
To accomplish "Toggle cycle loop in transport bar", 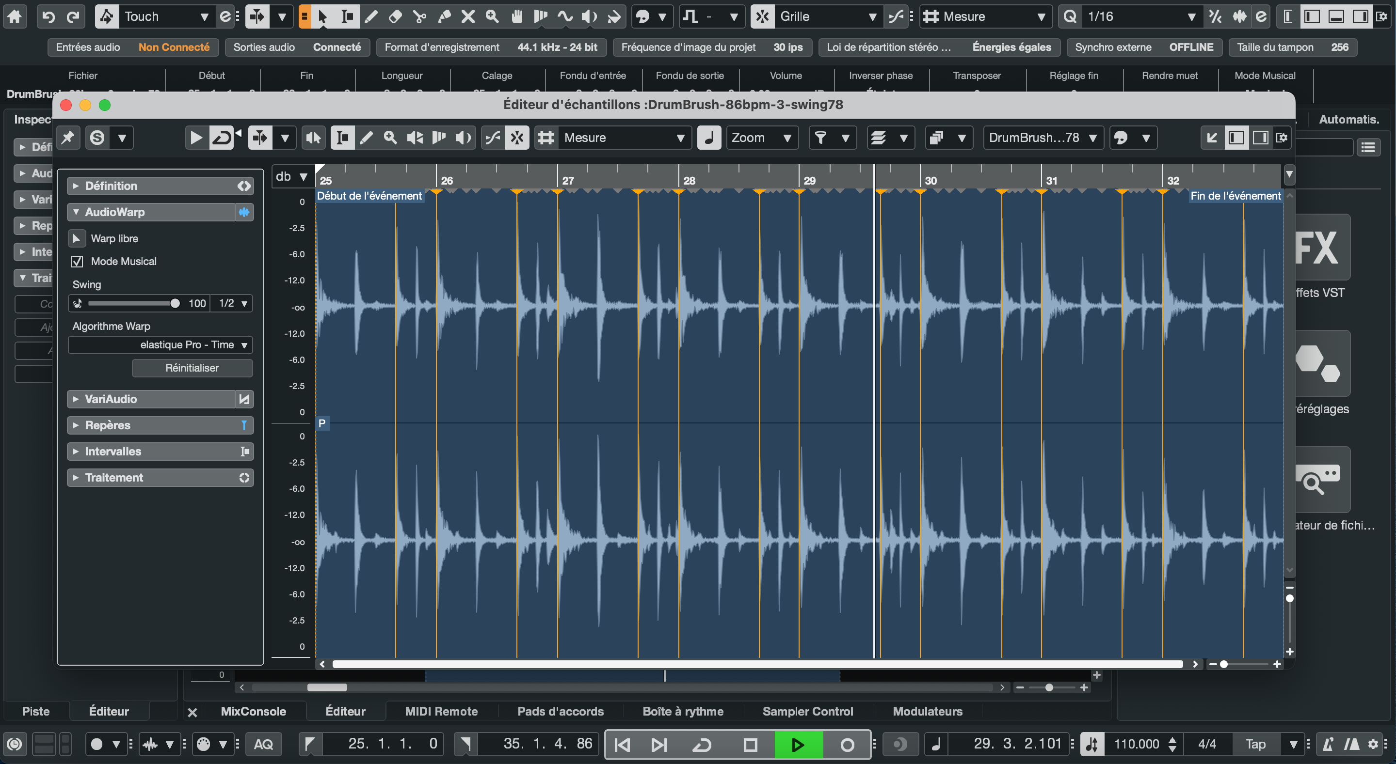I will click(x=702, y=745).
